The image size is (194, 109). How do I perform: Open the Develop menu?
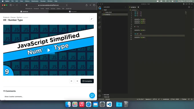pos(43,1)
